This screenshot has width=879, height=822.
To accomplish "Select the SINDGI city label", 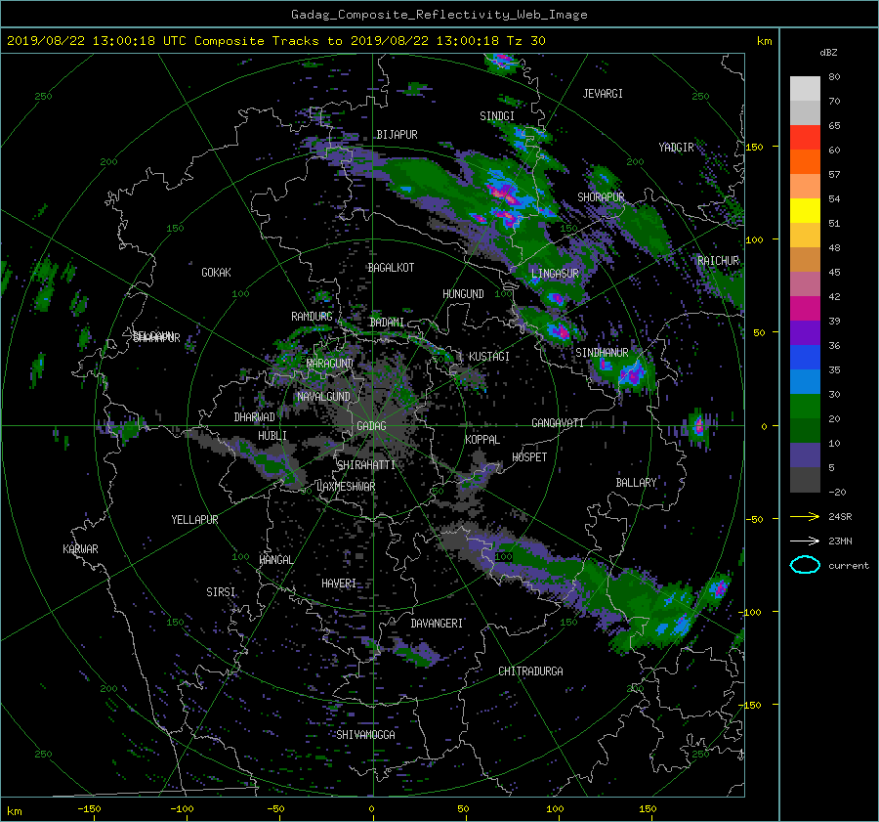I will [x=497, y=116].
